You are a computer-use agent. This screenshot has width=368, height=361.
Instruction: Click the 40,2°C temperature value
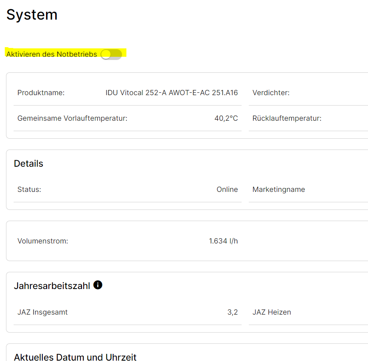point(226,118)
